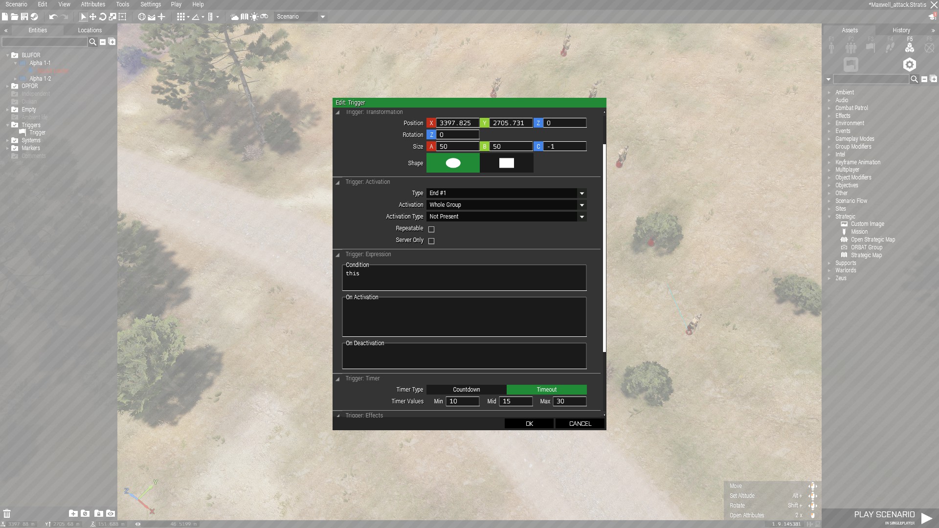Collapse the Trigger: Expression section

pyautogui.click(x=337, y=255)
